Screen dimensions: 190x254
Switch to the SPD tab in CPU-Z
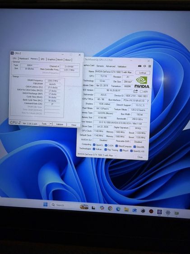[42, 59]
